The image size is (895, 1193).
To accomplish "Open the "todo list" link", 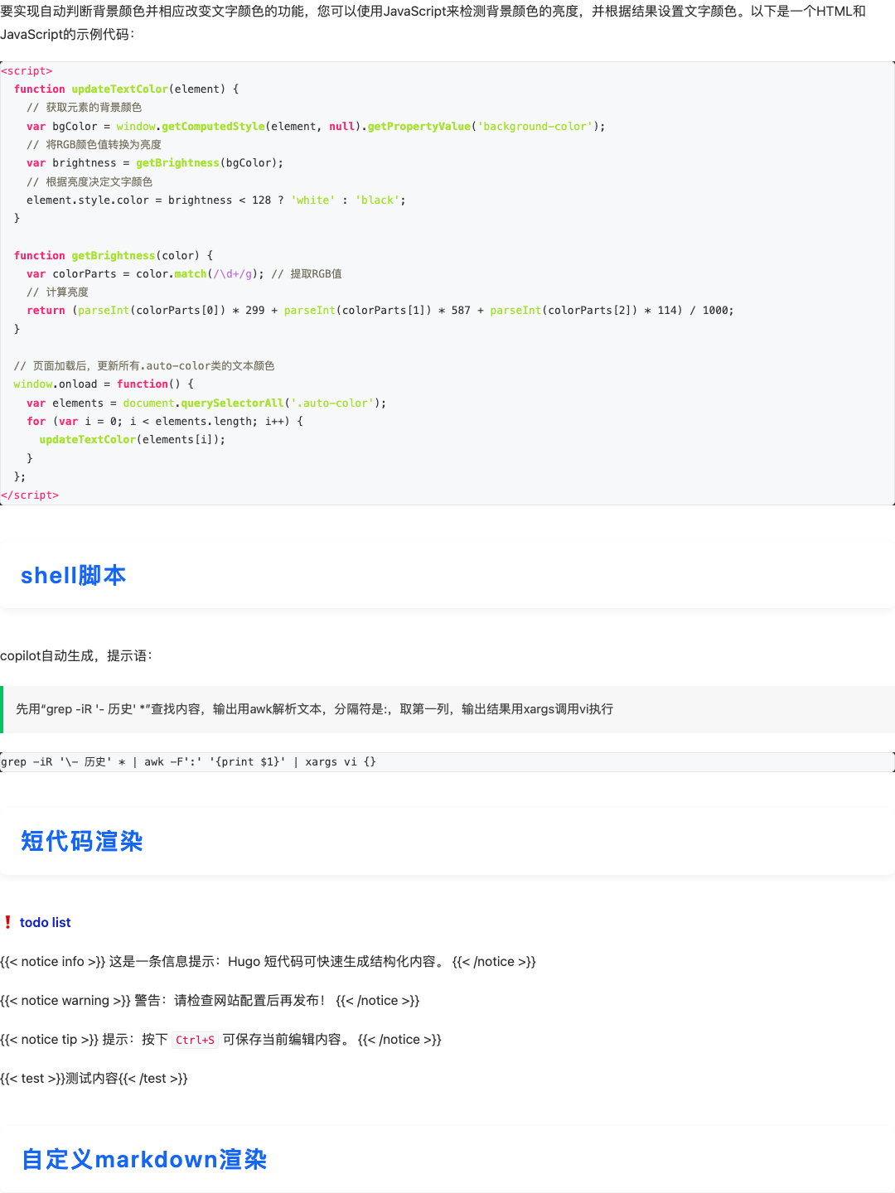I will tap(45, 922).
